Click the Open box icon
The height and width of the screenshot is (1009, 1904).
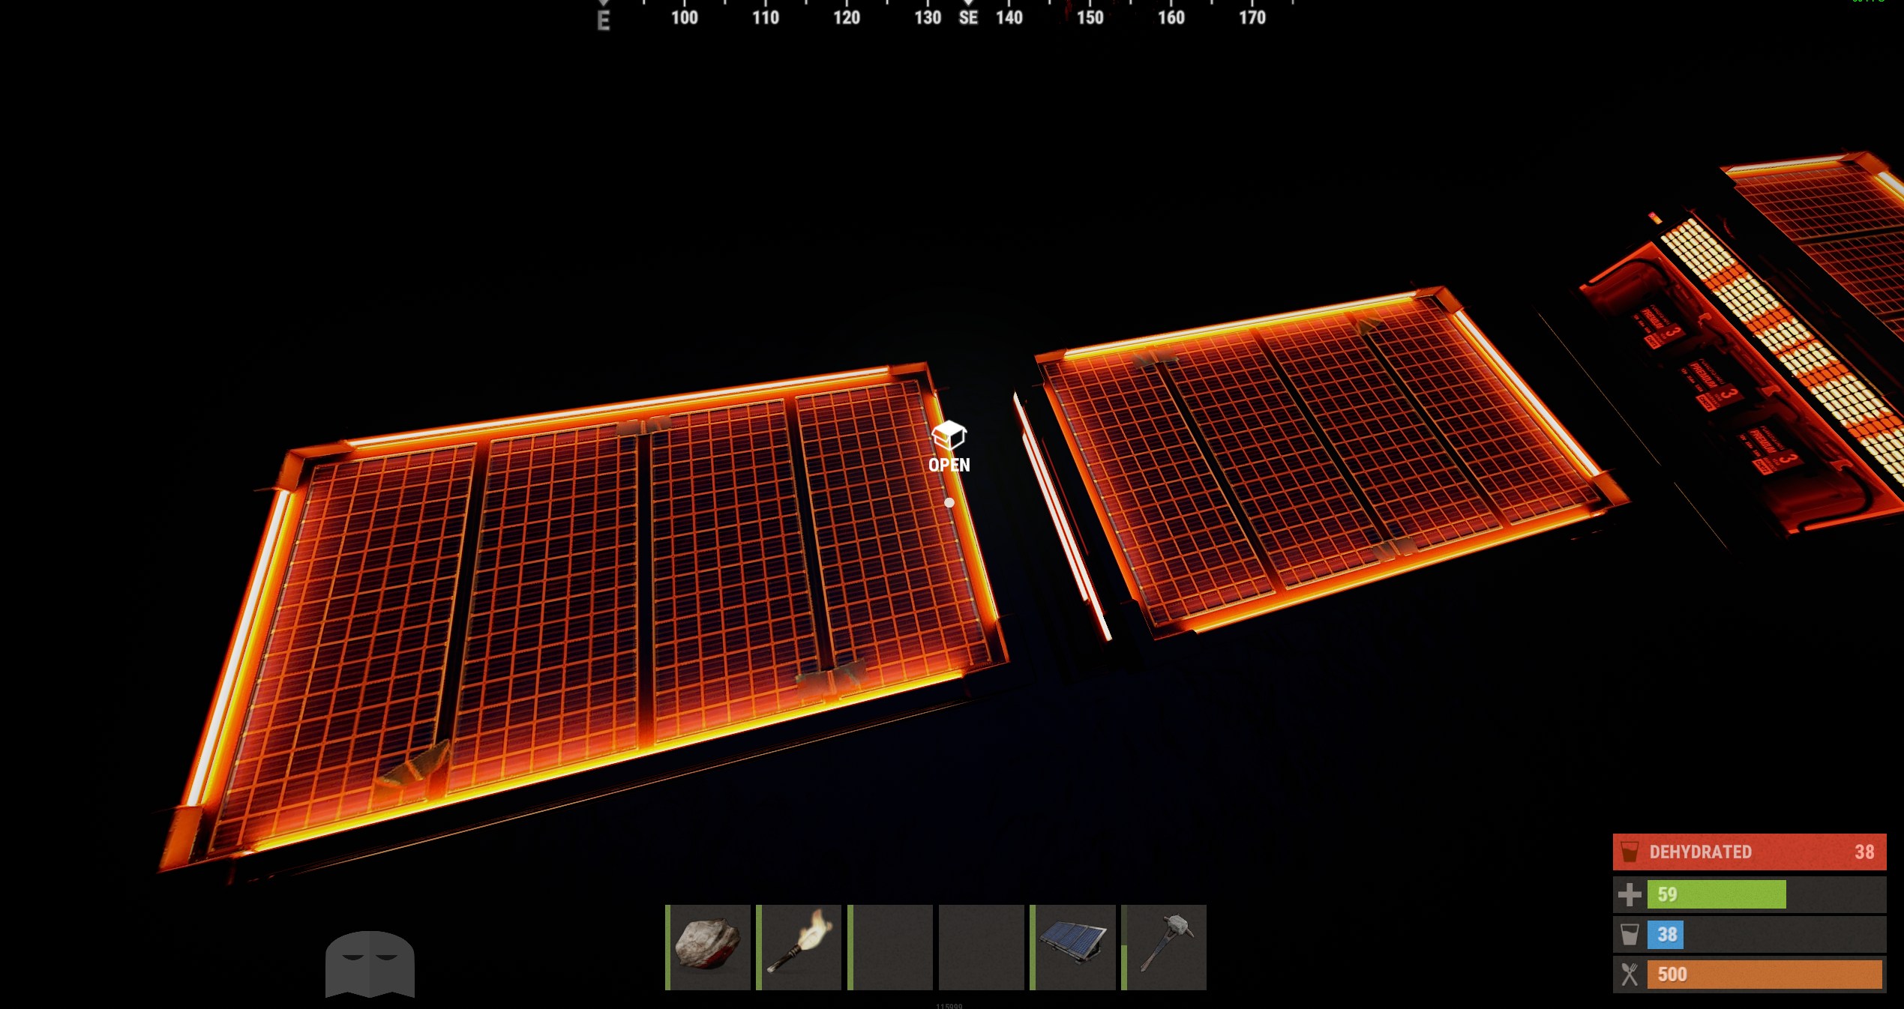point(949,436)
